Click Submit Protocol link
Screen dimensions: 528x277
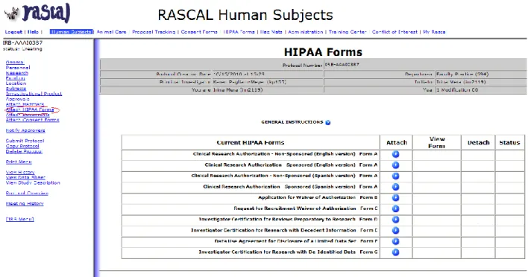point(25,141)
